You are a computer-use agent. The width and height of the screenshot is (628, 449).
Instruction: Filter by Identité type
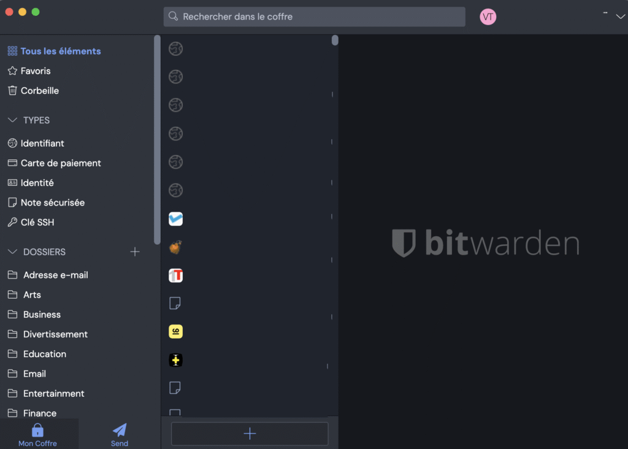(31, 183)
